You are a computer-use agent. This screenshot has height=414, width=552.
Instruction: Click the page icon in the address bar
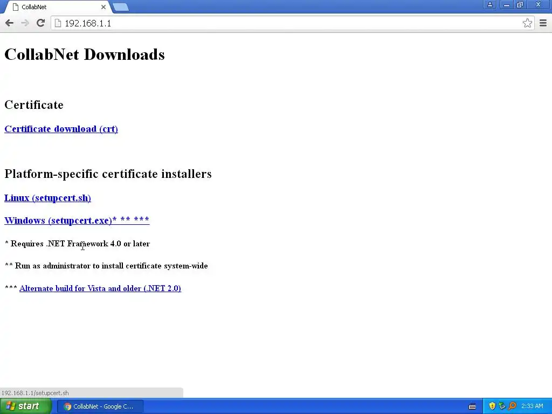click(58, 23)
